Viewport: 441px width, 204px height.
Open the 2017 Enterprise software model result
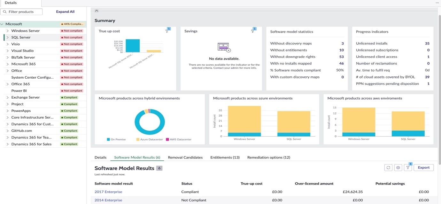click(108, 192)
